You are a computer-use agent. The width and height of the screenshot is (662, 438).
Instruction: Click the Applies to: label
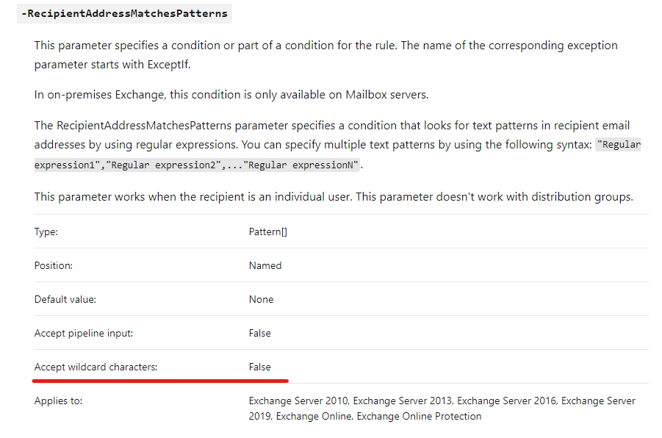[x=58, y=401]
